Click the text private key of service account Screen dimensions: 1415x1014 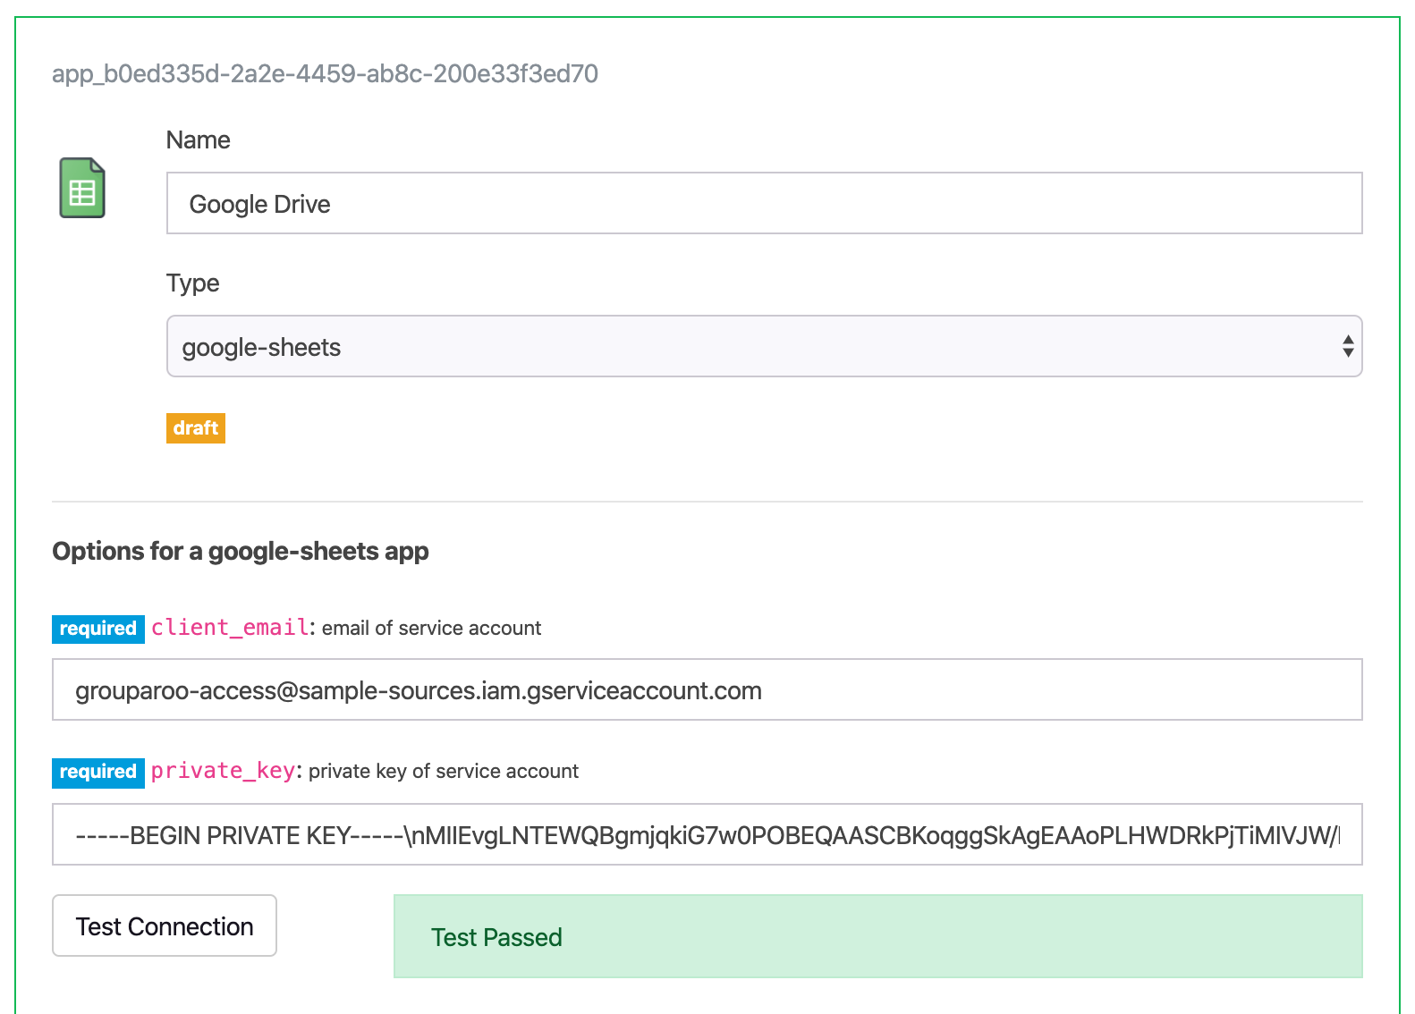444,772
